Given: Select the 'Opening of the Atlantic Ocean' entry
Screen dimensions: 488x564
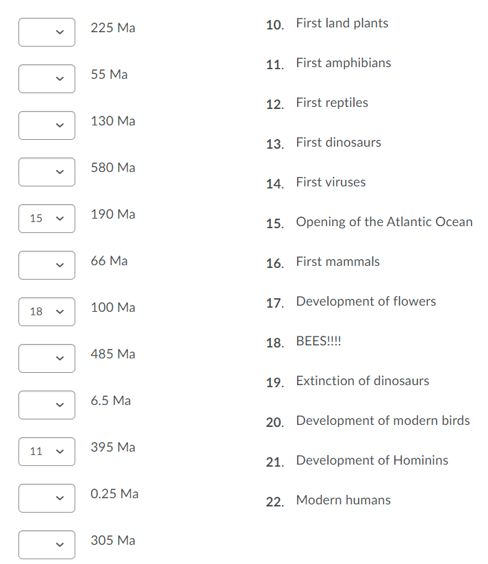Looking at the screenshot, I should [384, 221].
